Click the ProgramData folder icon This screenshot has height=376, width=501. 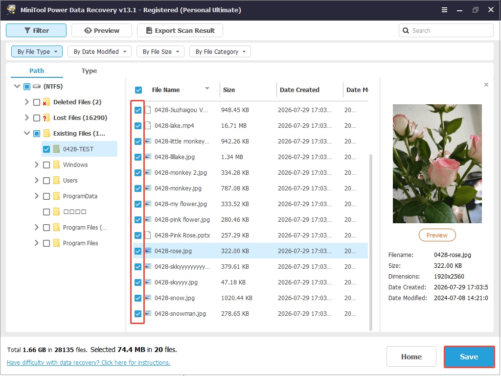[x=57, y=196]
